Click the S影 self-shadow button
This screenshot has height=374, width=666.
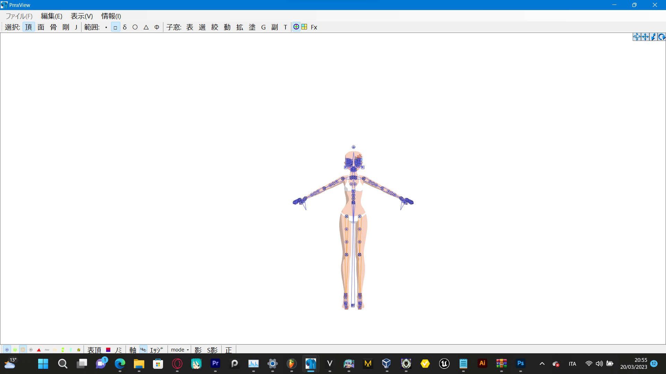(x=212, y=350)
